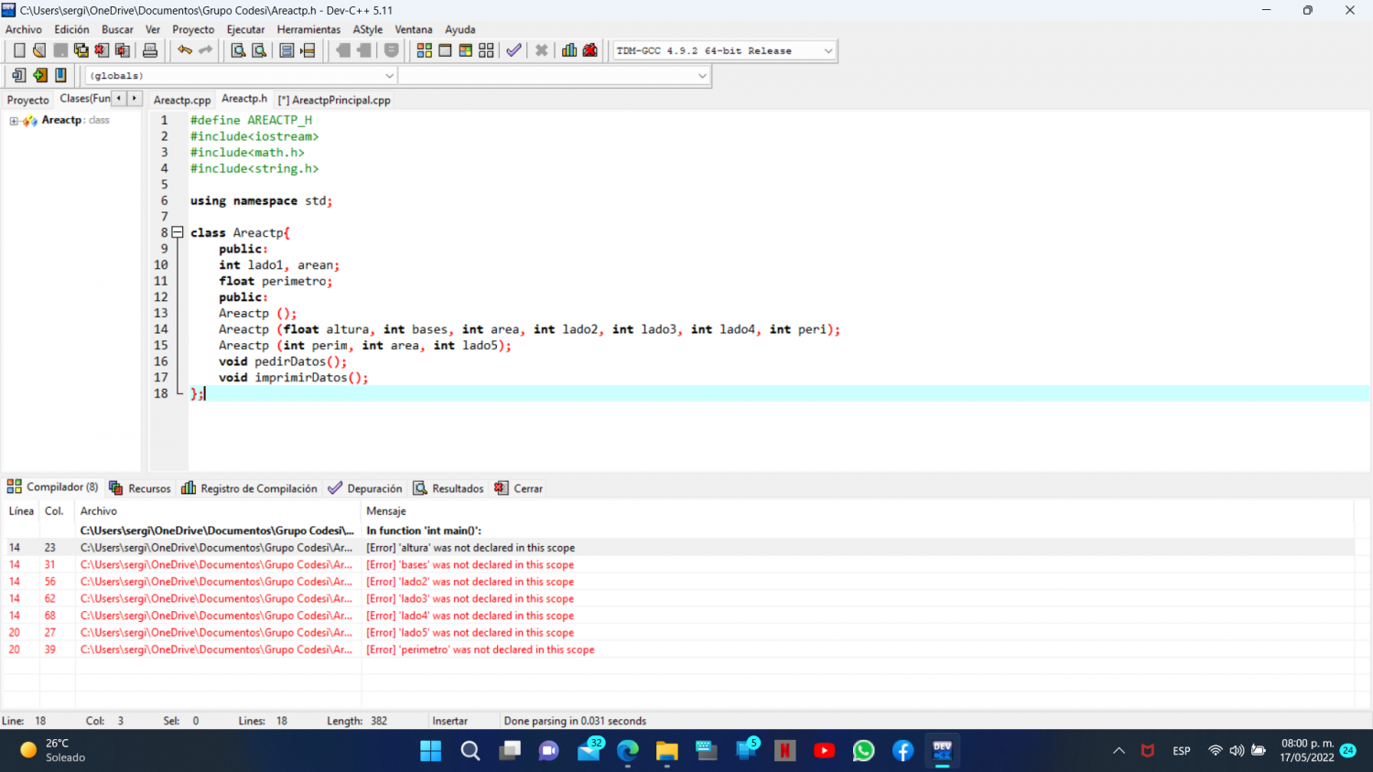Viewport: 1373px width, 772px height.
Task: Click the Cerrar button in bottom panel
Action: coord(519,488)
